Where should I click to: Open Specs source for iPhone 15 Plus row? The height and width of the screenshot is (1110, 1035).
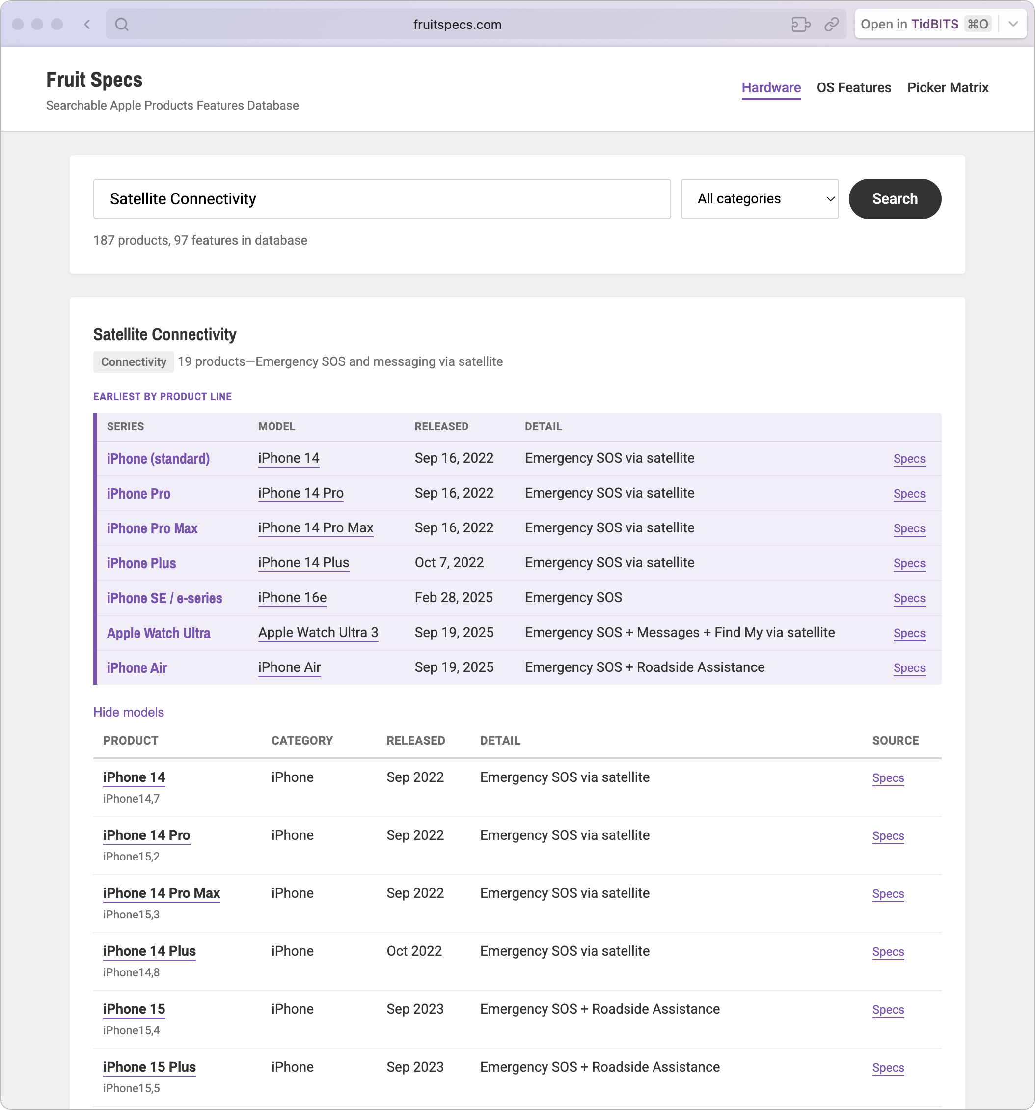tap(888, 1068)
